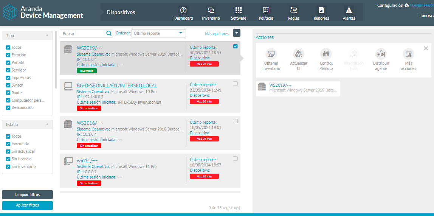This screenshot has height=216, width=434.
Task: Click the server icon of WS2016 row
Action: pyautogui.click(x=68, y=124)
